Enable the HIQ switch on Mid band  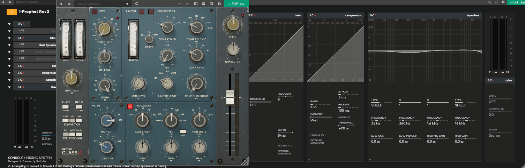(183, 131)
